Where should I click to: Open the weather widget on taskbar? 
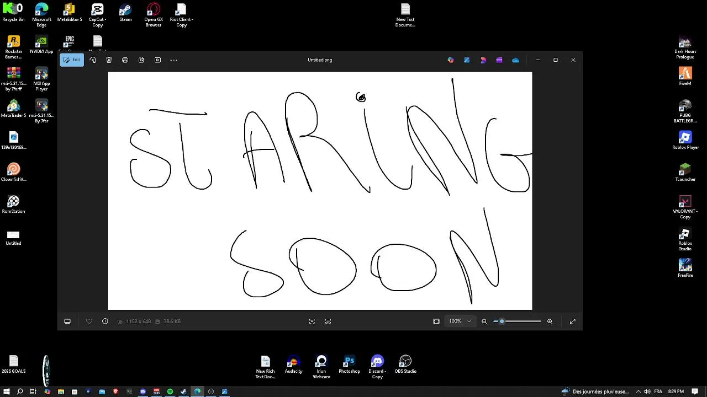point(595,391)
